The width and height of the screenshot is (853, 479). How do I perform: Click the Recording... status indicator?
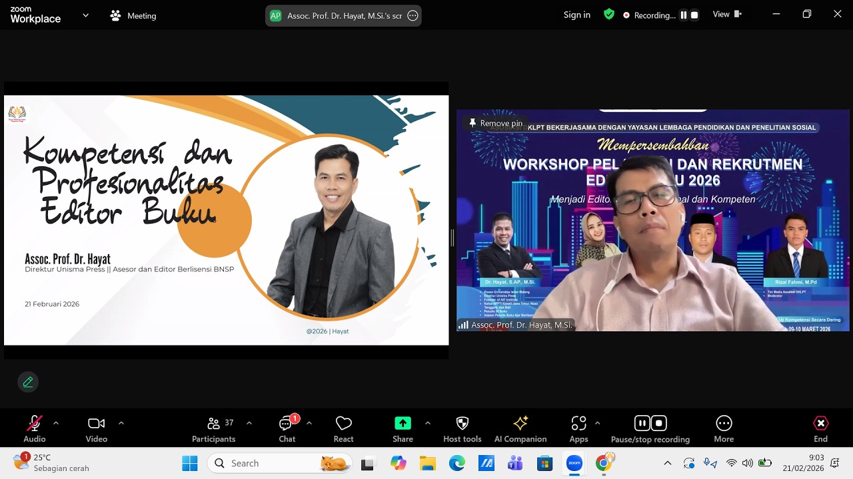[649, 15]
